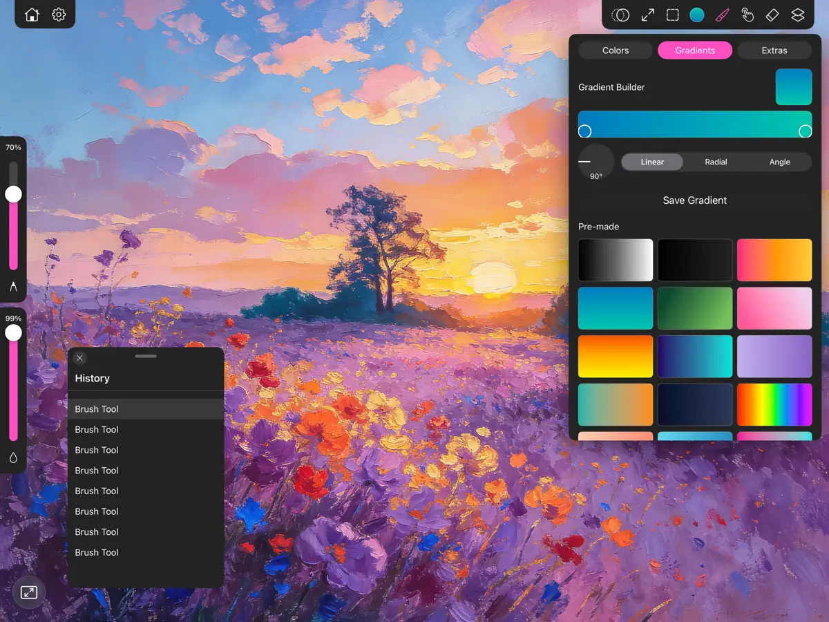
Task: Open the settings gear
Action: point(59,15)
